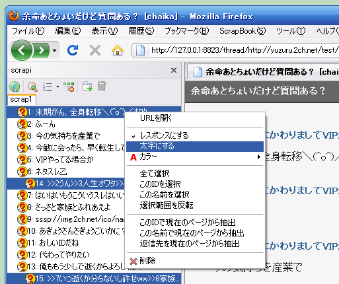Open the ファイル(F) menu
The height and width of the screenshot is (284, 339).
[x=28, y=31]
